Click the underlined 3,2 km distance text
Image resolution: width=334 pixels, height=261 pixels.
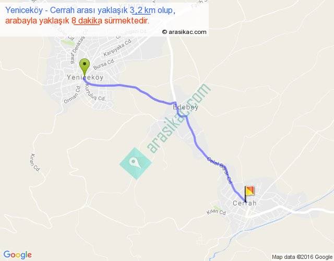140,10
